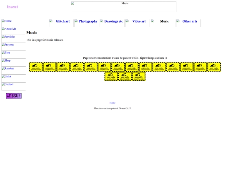Switch to the Photography tab

pos(87,23)
